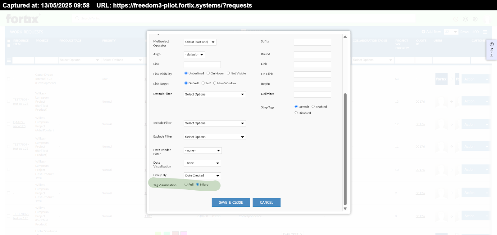Click the scroll up arrow in dialog
Image resolution: width=497 pixels, height=235 pixels.
pyautogui.click(x=345, y=37)
